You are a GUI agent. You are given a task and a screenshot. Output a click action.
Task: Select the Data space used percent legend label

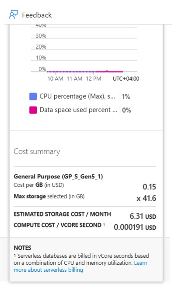click(78, 110)
